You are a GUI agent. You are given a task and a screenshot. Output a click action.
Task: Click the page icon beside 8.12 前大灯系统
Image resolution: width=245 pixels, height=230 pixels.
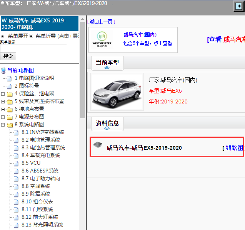pyautogui.click(x=16, y=217)
